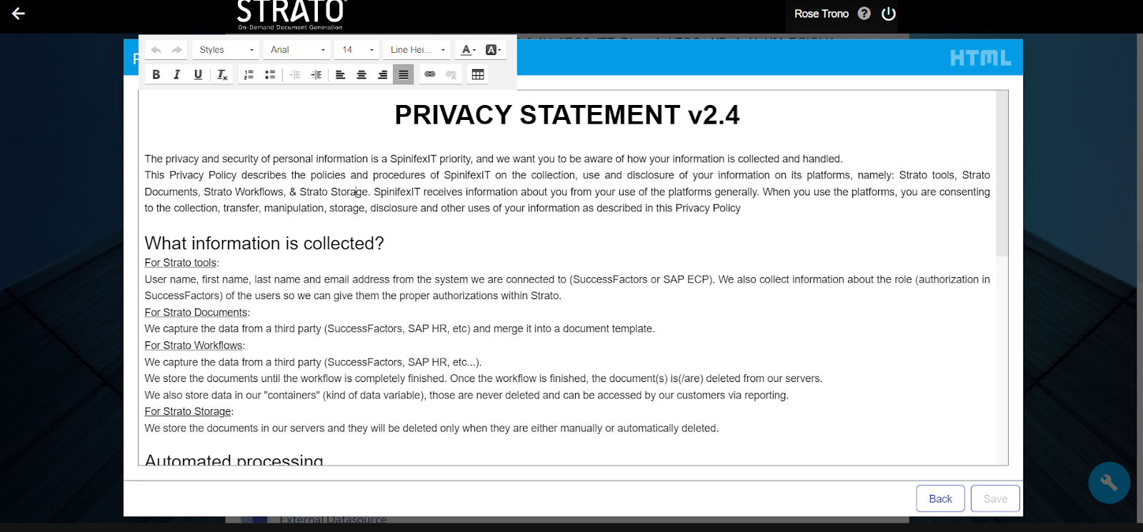This screenshot has width=1143, height=532.
Task: Insert a table
Action: (478, 74)
